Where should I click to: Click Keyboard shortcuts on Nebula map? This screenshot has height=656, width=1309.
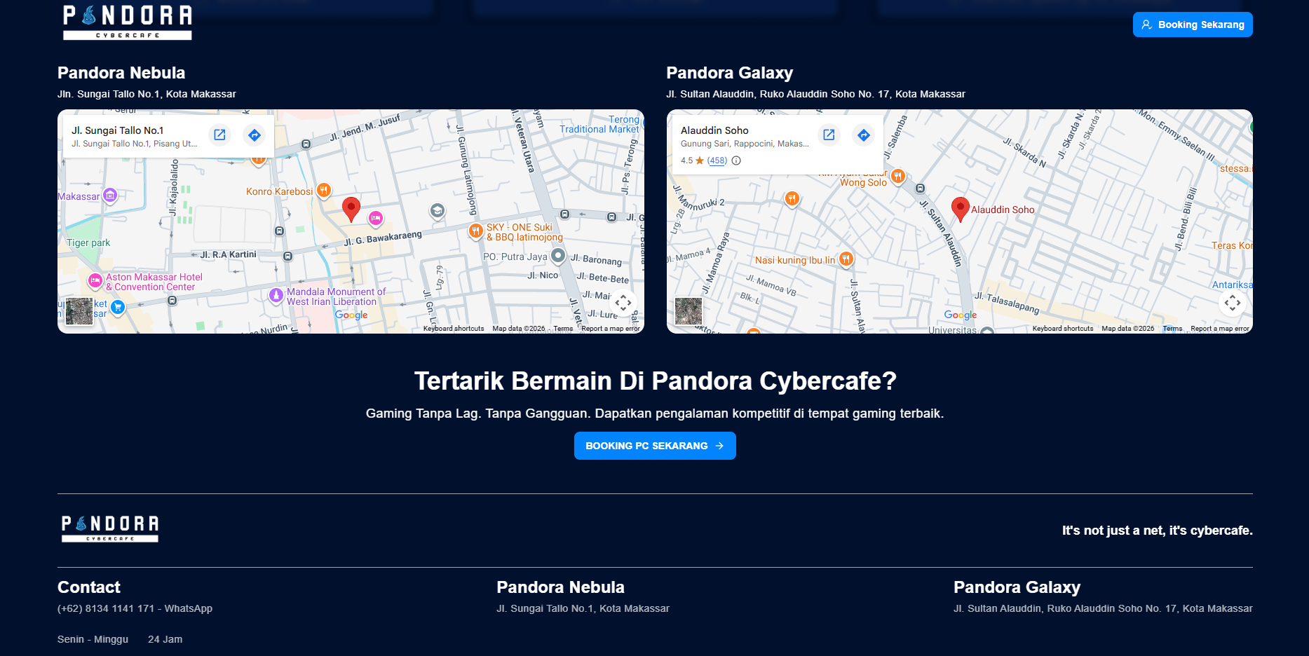454,329
